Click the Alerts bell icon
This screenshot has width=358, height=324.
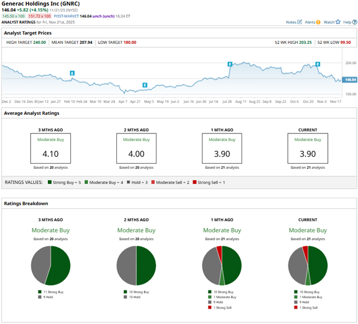click(x=318, y=22)
